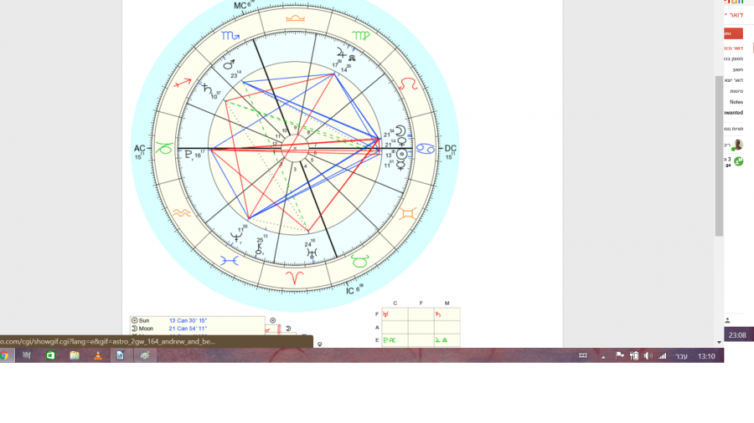754x423 pixels.
Task: Open the on-screen keyboard tray icon
Action: click(583, 356)
